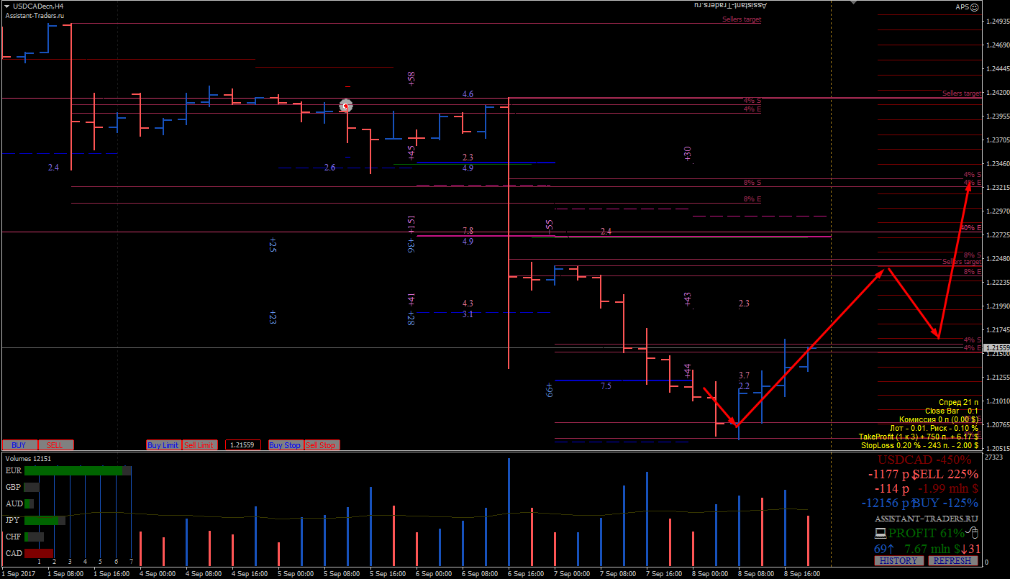
Task: Click the 6 Sep 16:00 time axis label
Action: tap(526, 573)
